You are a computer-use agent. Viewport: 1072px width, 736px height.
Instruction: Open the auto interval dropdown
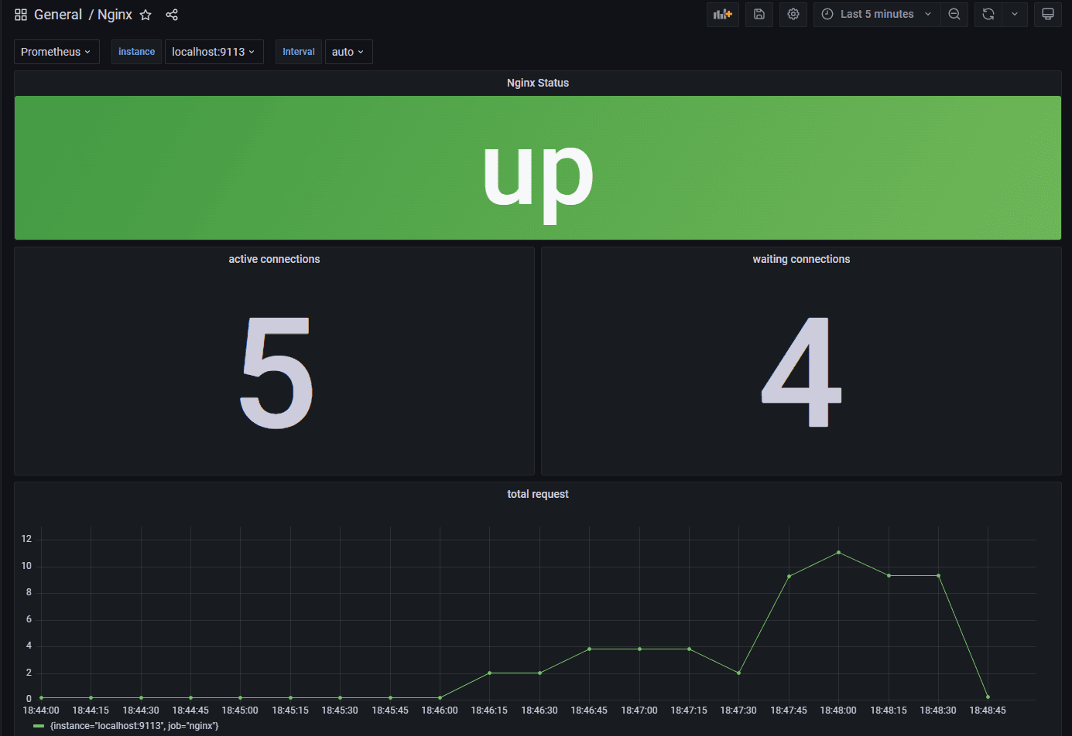pos(348,52)
